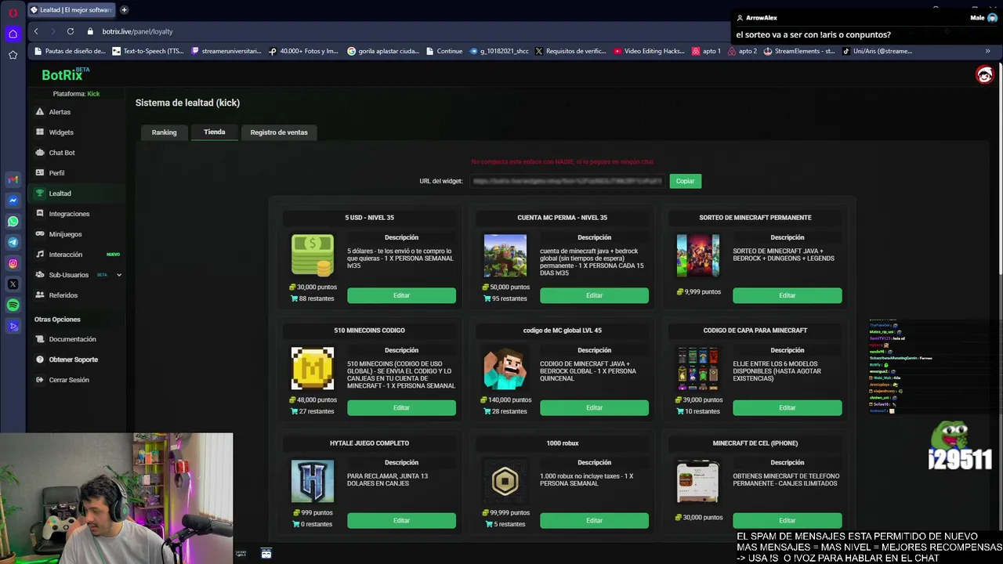Edit the CODIGO DE CAPA PARA MINECRAFT item
Image resolution: width=1003 pixels, height=564 pixels.
(x=787, y=407)
